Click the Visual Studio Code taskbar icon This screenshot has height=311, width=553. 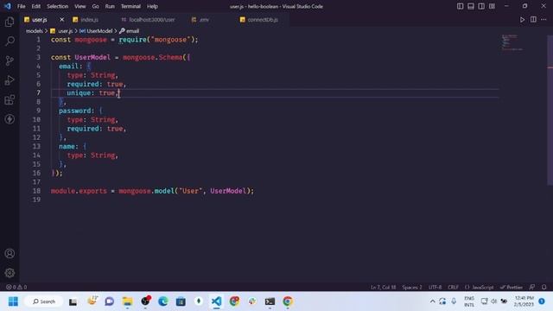(217, 301)
